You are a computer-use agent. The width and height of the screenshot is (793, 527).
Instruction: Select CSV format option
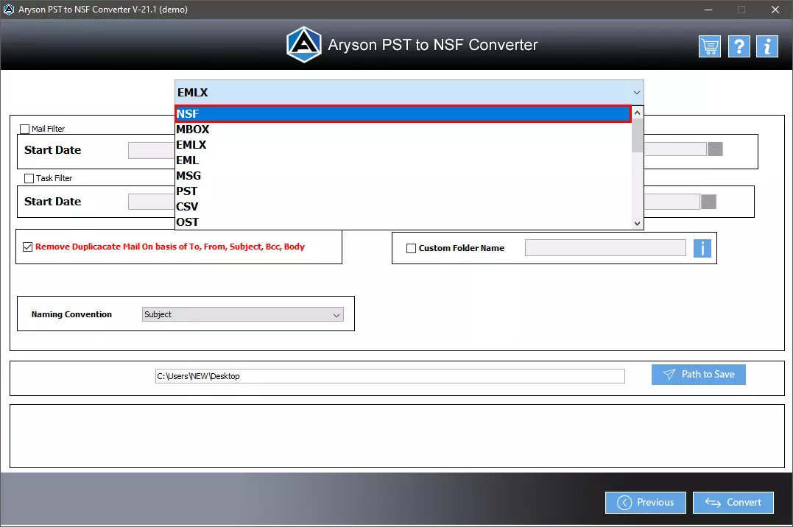(x=403, y=206)
